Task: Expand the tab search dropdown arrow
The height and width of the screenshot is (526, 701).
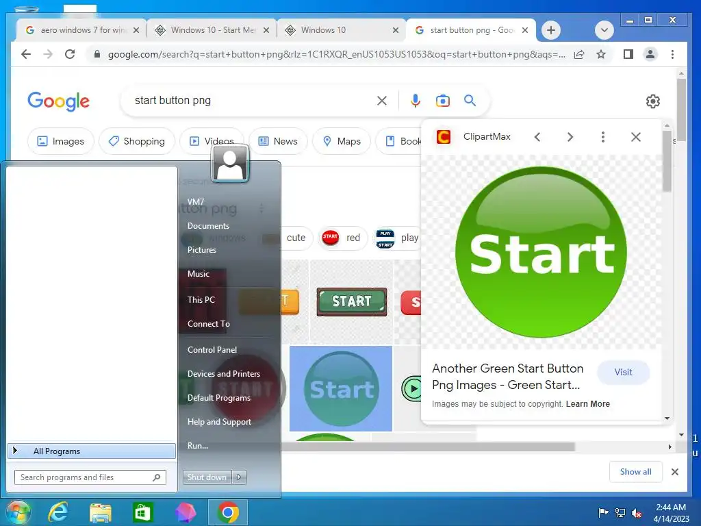Action: point(604,30)
